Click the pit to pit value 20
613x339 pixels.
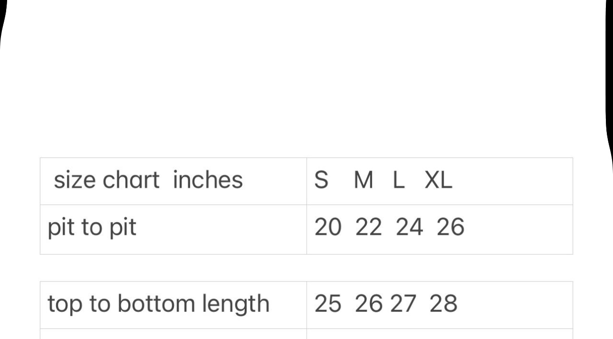(327, 228)
